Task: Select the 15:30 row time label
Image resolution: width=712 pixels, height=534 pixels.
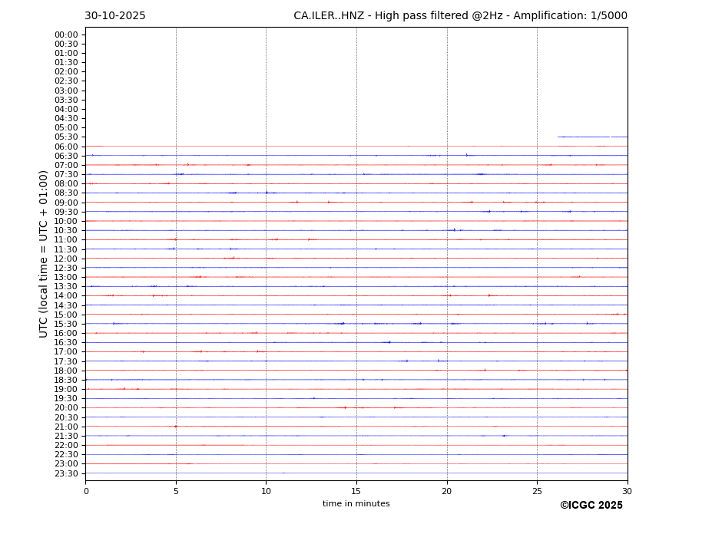Action: pos(66,324)
